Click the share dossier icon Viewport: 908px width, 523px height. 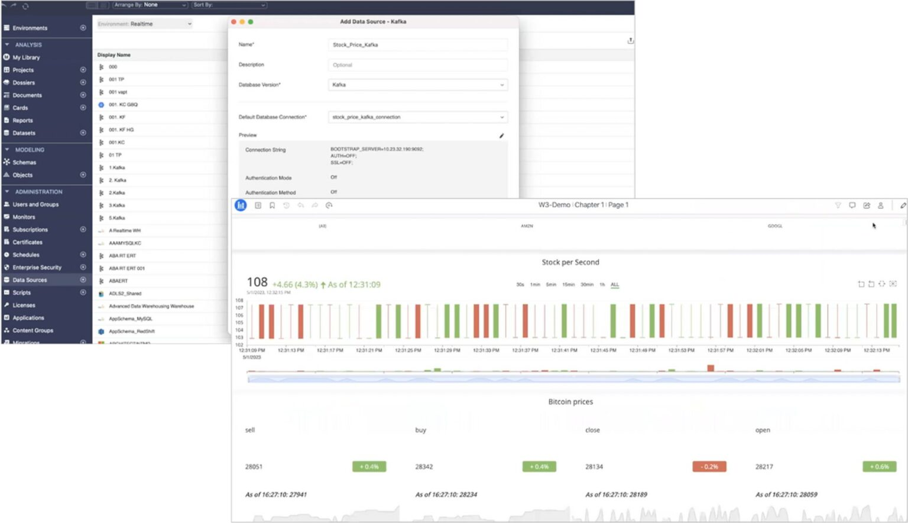[x=867, y=206]
